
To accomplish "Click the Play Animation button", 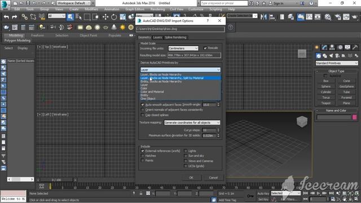I will point(318,193).
